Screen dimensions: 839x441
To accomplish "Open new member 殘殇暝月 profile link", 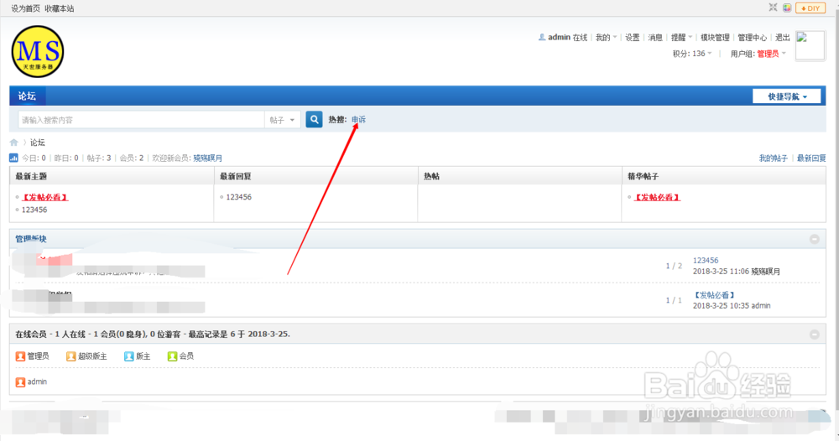I will coord(207,158).
